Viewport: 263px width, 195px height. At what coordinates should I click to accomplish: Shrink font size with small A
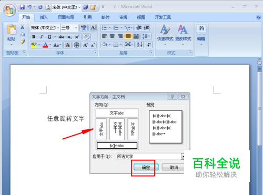coord(93,45)
